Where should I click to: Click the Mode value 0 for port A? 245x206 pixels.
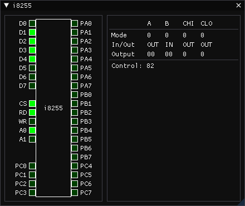[x=149, y=35]
